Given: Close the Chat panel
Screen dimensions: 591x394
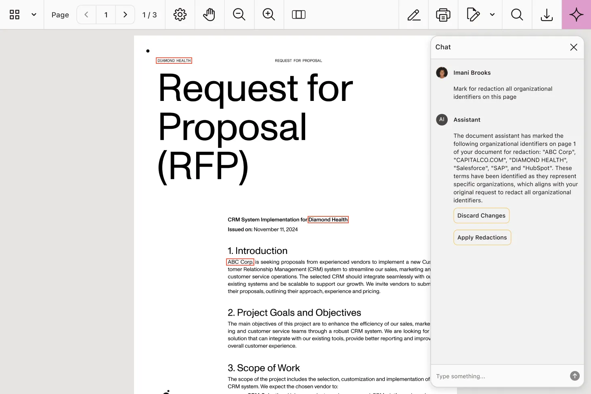Looking at the screenshot, I should [x=574, y=47].
